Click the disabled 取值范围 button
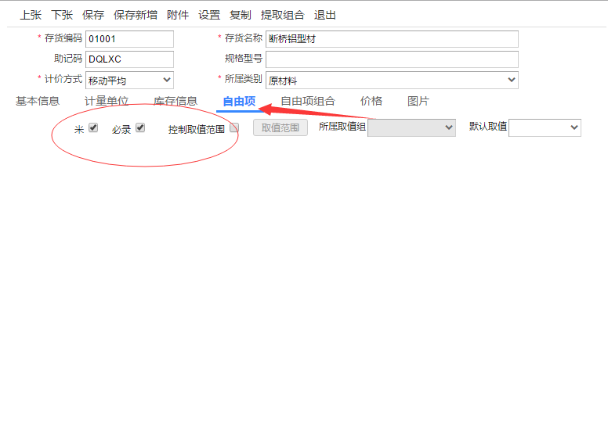This screenshot has height=441, width=608. (x=280, y=127)
